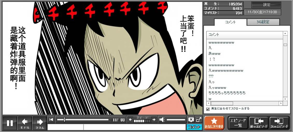
Task: Open the episode list (エピソード一覧)
Action: (x=238, y=123)
